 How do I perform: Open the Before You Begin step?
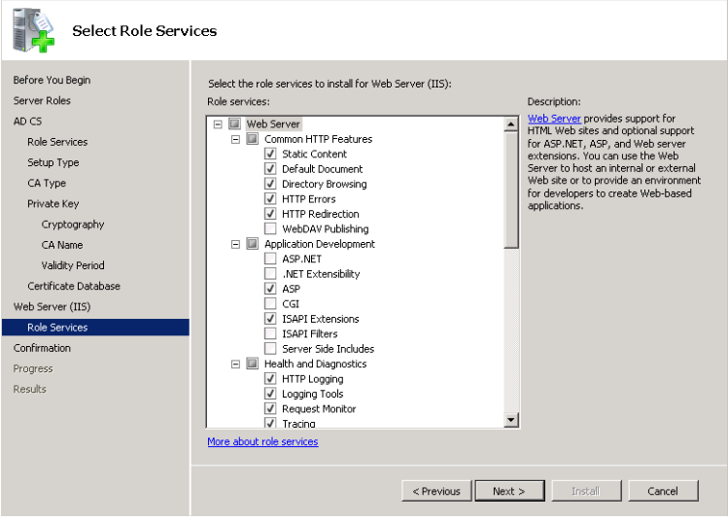(x=52, y=80)
